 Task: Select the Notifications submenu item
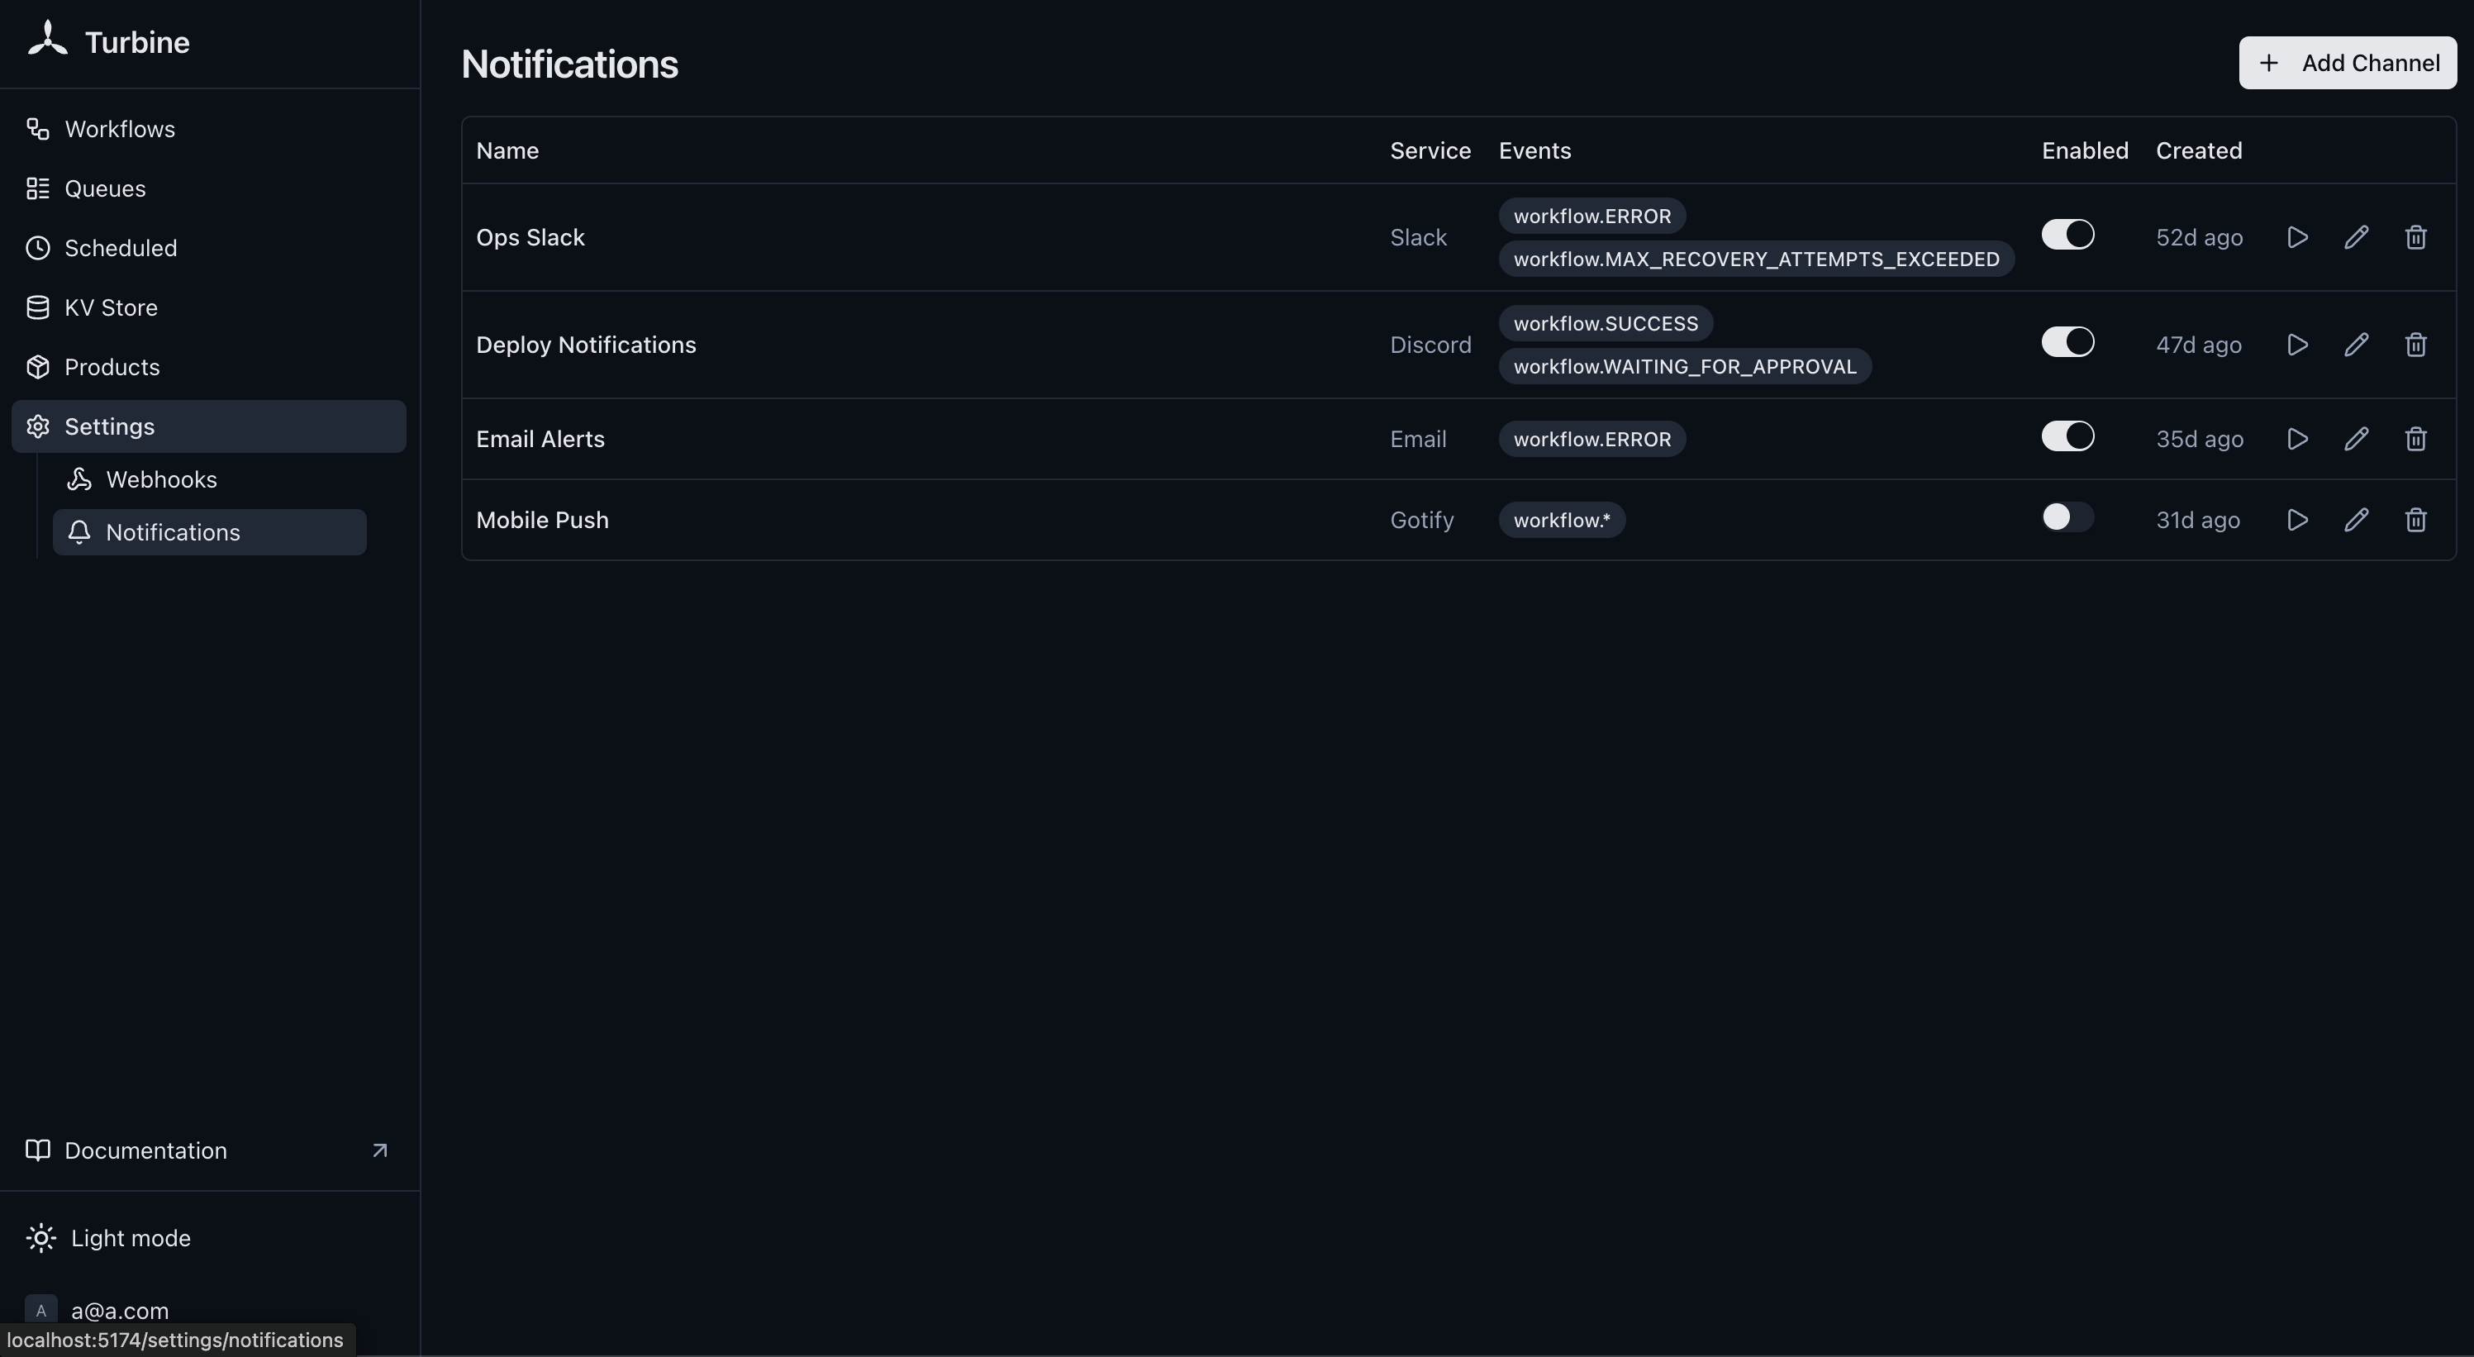click(209, 532)
